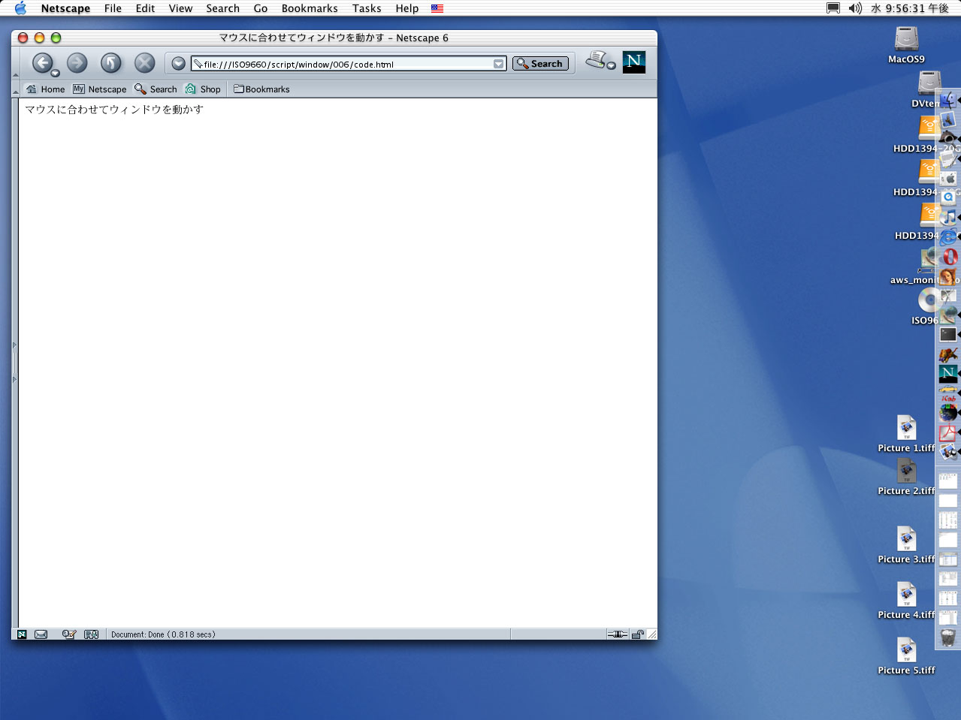Launch Internet Explorer from the Dock
The width and height of the screenshot is (961, 720).
pyautogui.click(x=948, y=236)
